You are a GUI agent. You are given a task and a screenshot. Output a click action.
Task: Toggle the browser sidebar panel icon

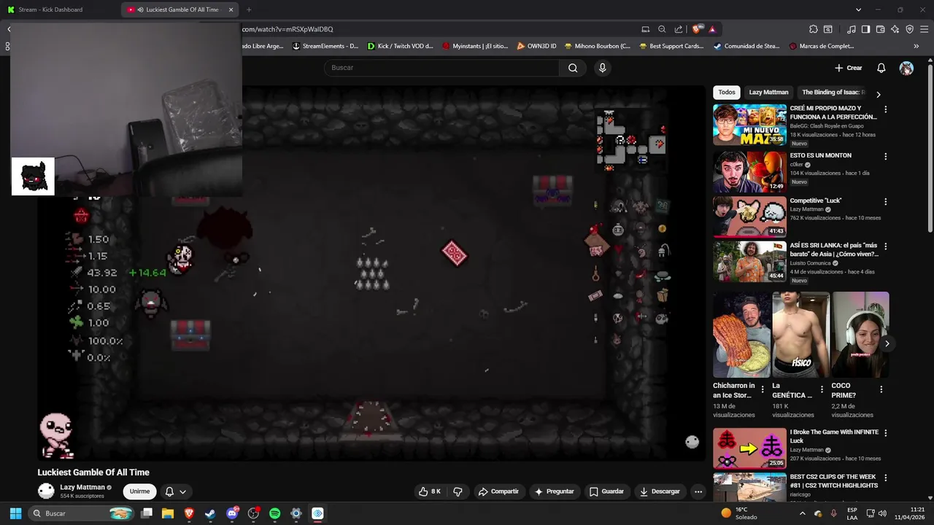(x=865, y=29)
